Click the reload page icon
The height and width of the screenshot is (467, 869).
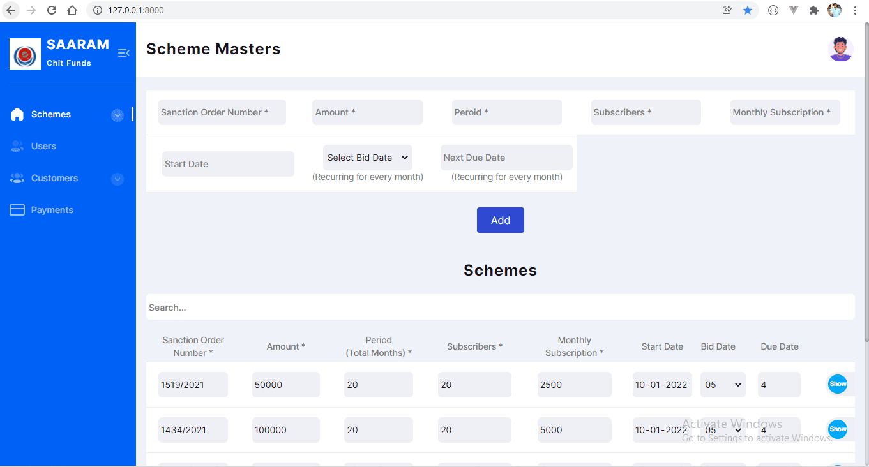[x=50, y=10]
